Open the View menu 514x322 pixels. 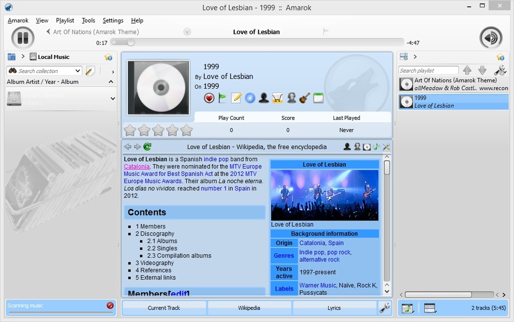click(42, 20)
